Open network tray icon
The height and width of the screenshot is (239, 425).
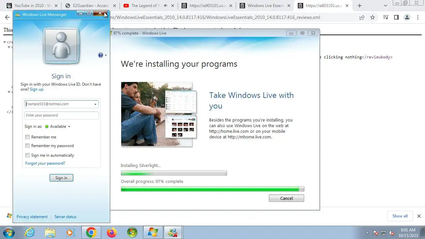(384, 233)
